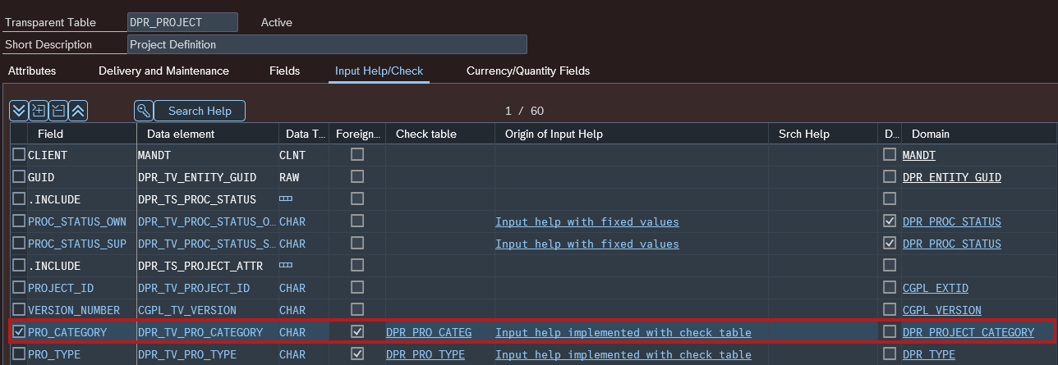Viewport: 1058px width, 365px height.
Task: Click the Short Description input field
Action: pyautogui.click(x=327, y=44)
